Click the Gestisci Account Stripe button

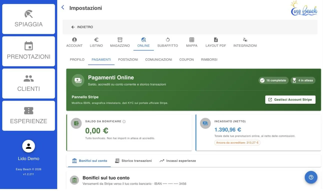click(290, 100)
